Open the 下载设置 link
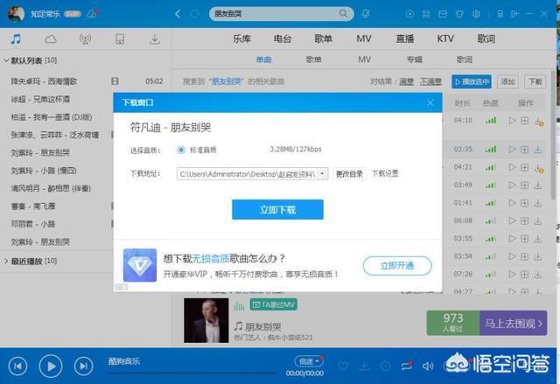The height and width of the screenshot is (384, 560). pos(385,173)
